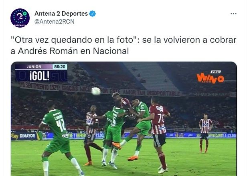
Task: Click the ¡GOL! graphic in the image
Action: (x=39, y=76)
